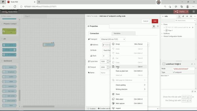Switch to the Variables tab
The image size is (197, 111).
[x=124, y=33]
